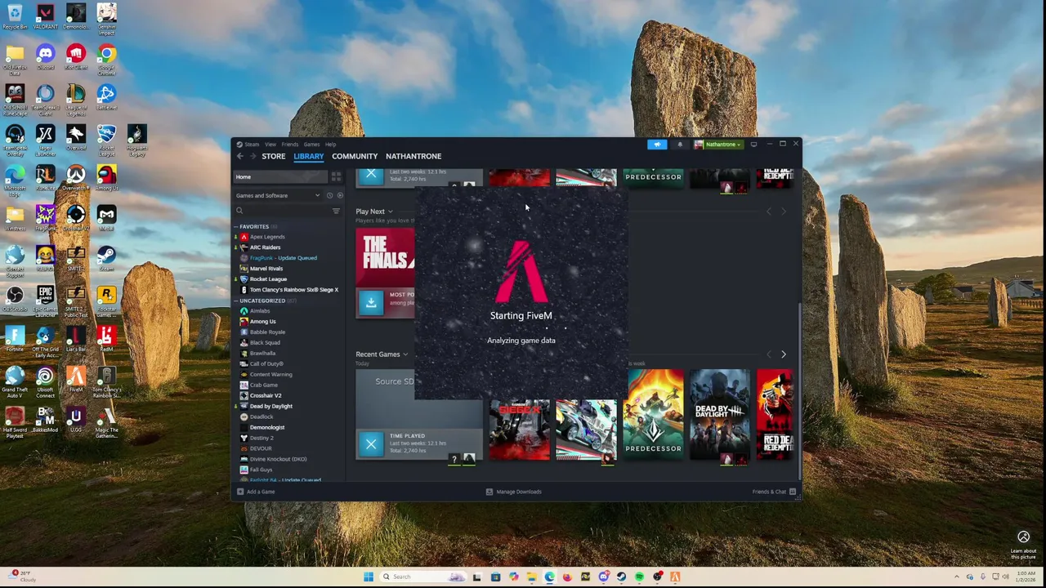Open the View menu in Steam
The width and height of the screenshot is (1046, 588).
click(270, 145)
